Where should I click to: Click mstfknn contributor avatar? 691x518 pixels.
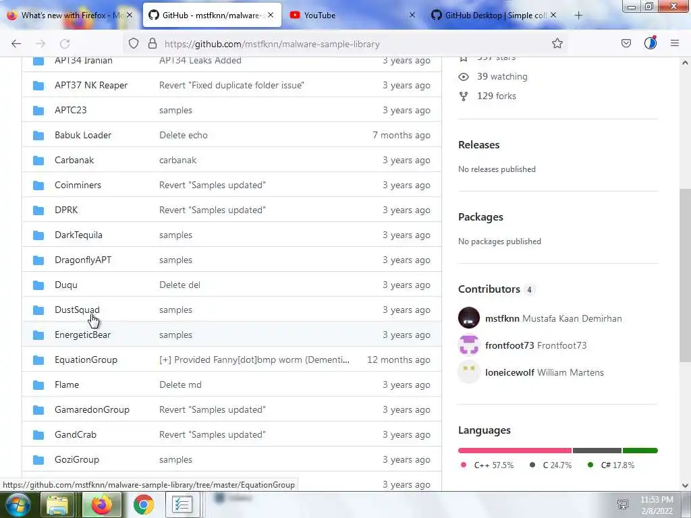469,318
